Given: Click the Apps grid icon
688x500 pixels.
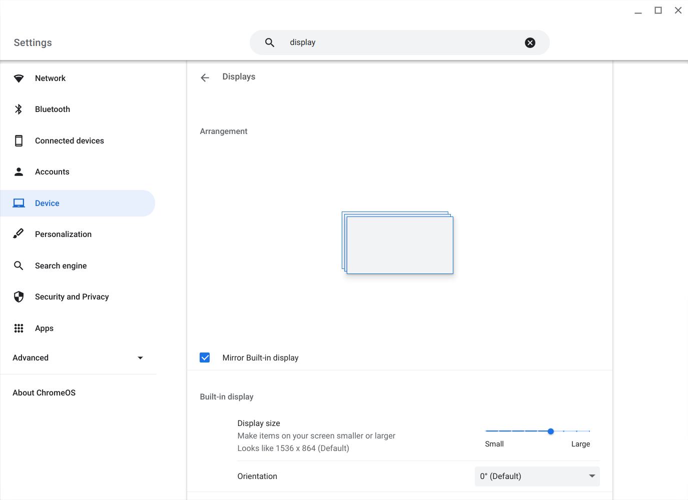Looking at the screenshot, I should tap(19, 328).
